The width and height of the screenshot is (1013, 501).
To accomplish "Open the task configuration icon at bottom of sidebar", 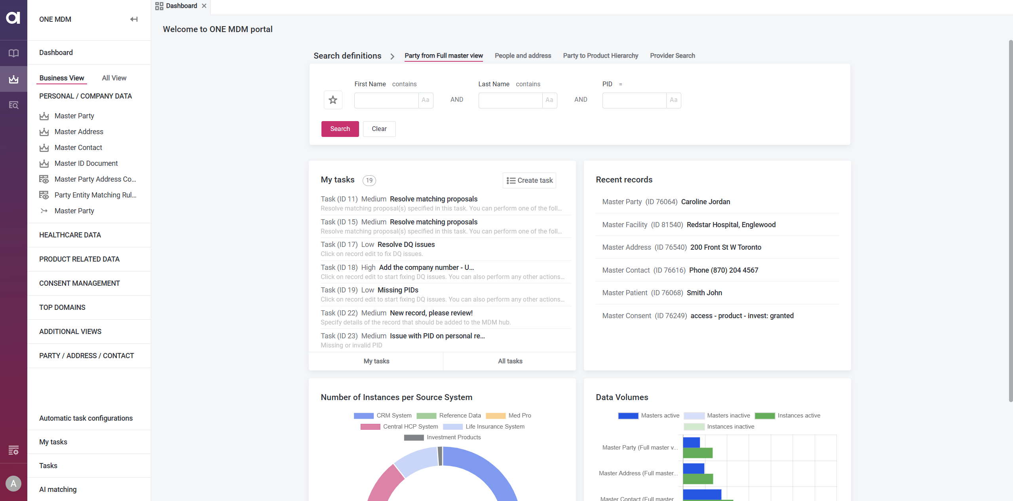I will (x=13, y=450).
